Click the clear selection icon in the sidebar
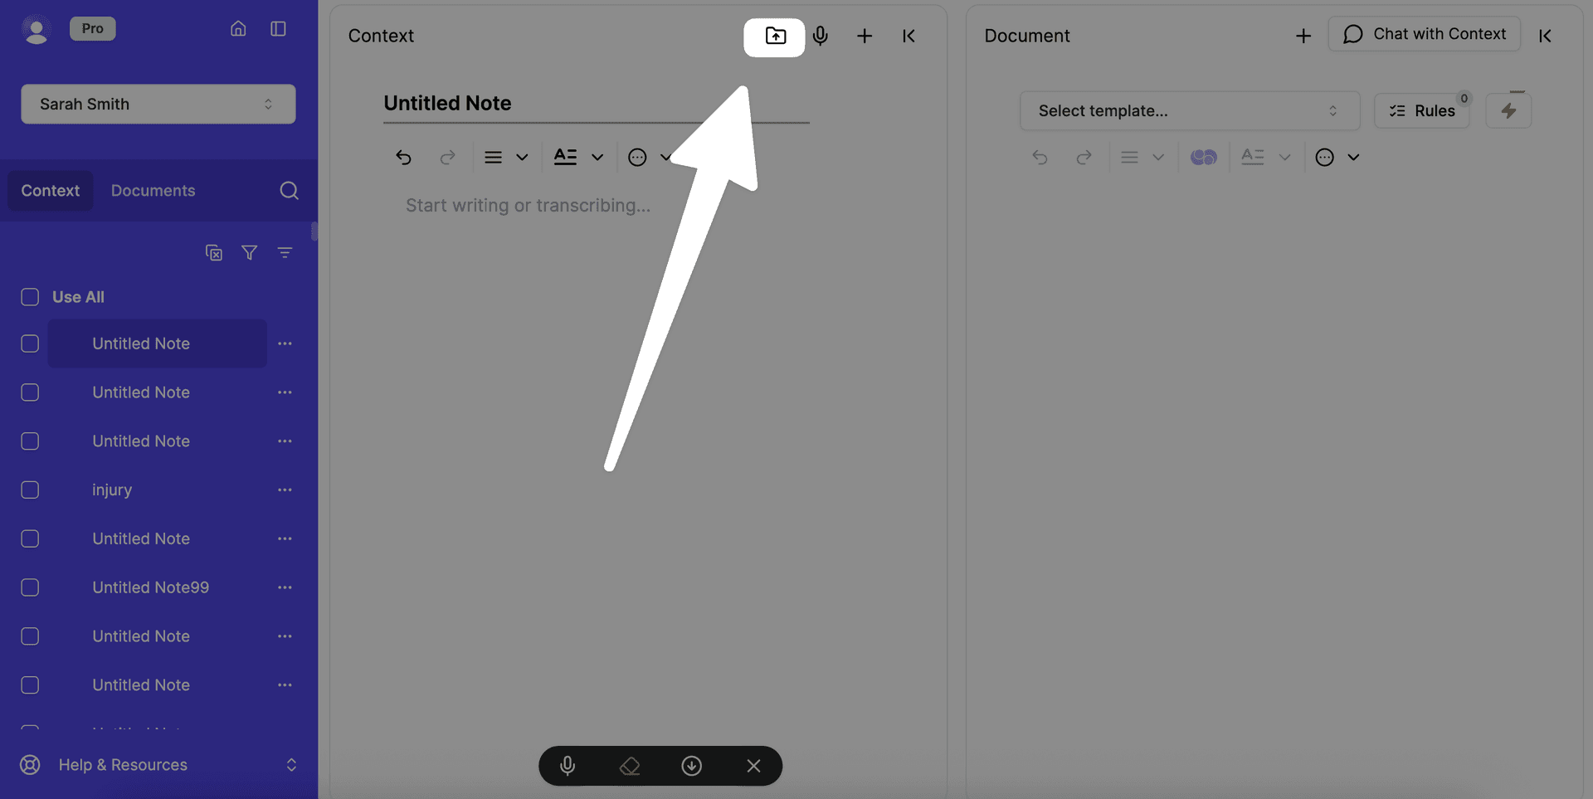This screenshot has width=1593, height=799. pos(213,252)
